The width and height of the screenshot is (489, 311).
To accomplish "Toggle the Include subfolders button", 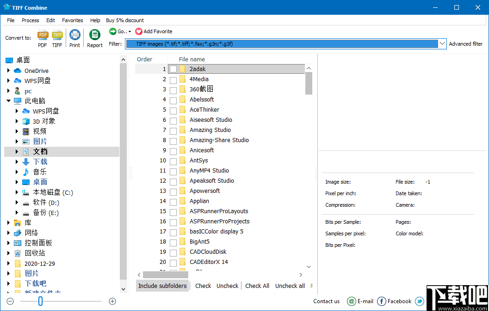I will 162,286.
